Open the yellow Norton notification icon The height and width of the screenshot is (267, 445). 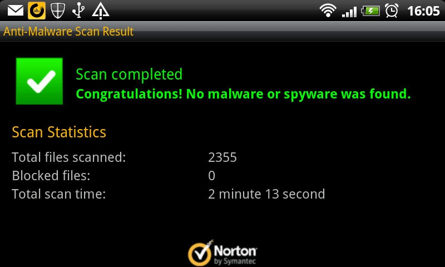pos(37,11)
